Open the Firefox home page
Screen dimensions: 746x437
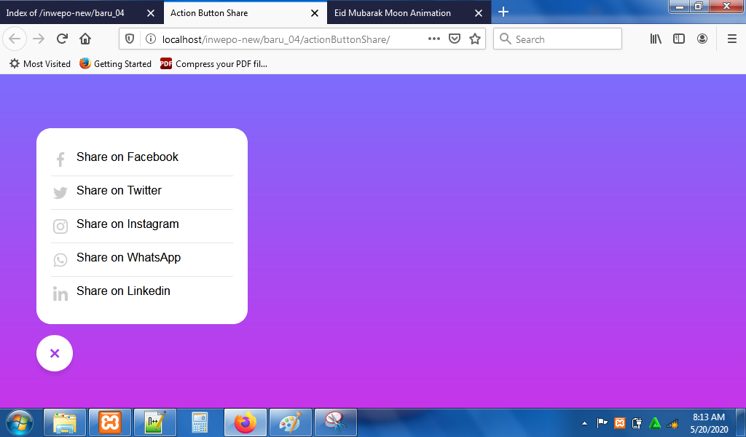click(85, 39)
